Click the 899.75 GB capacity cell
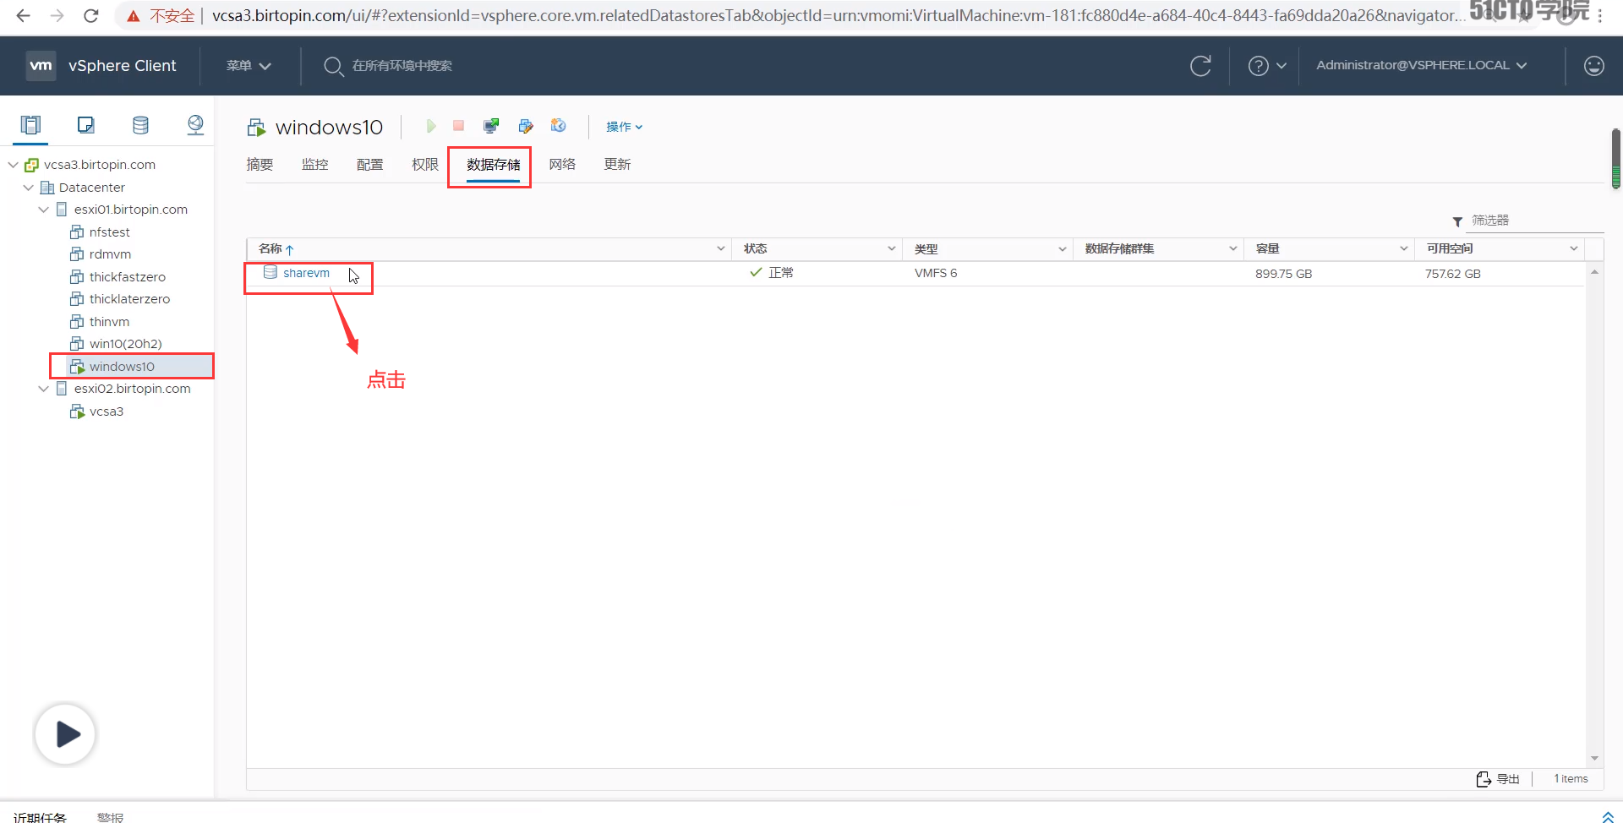The image size is (1623, 823). (x=1283, y=274)
